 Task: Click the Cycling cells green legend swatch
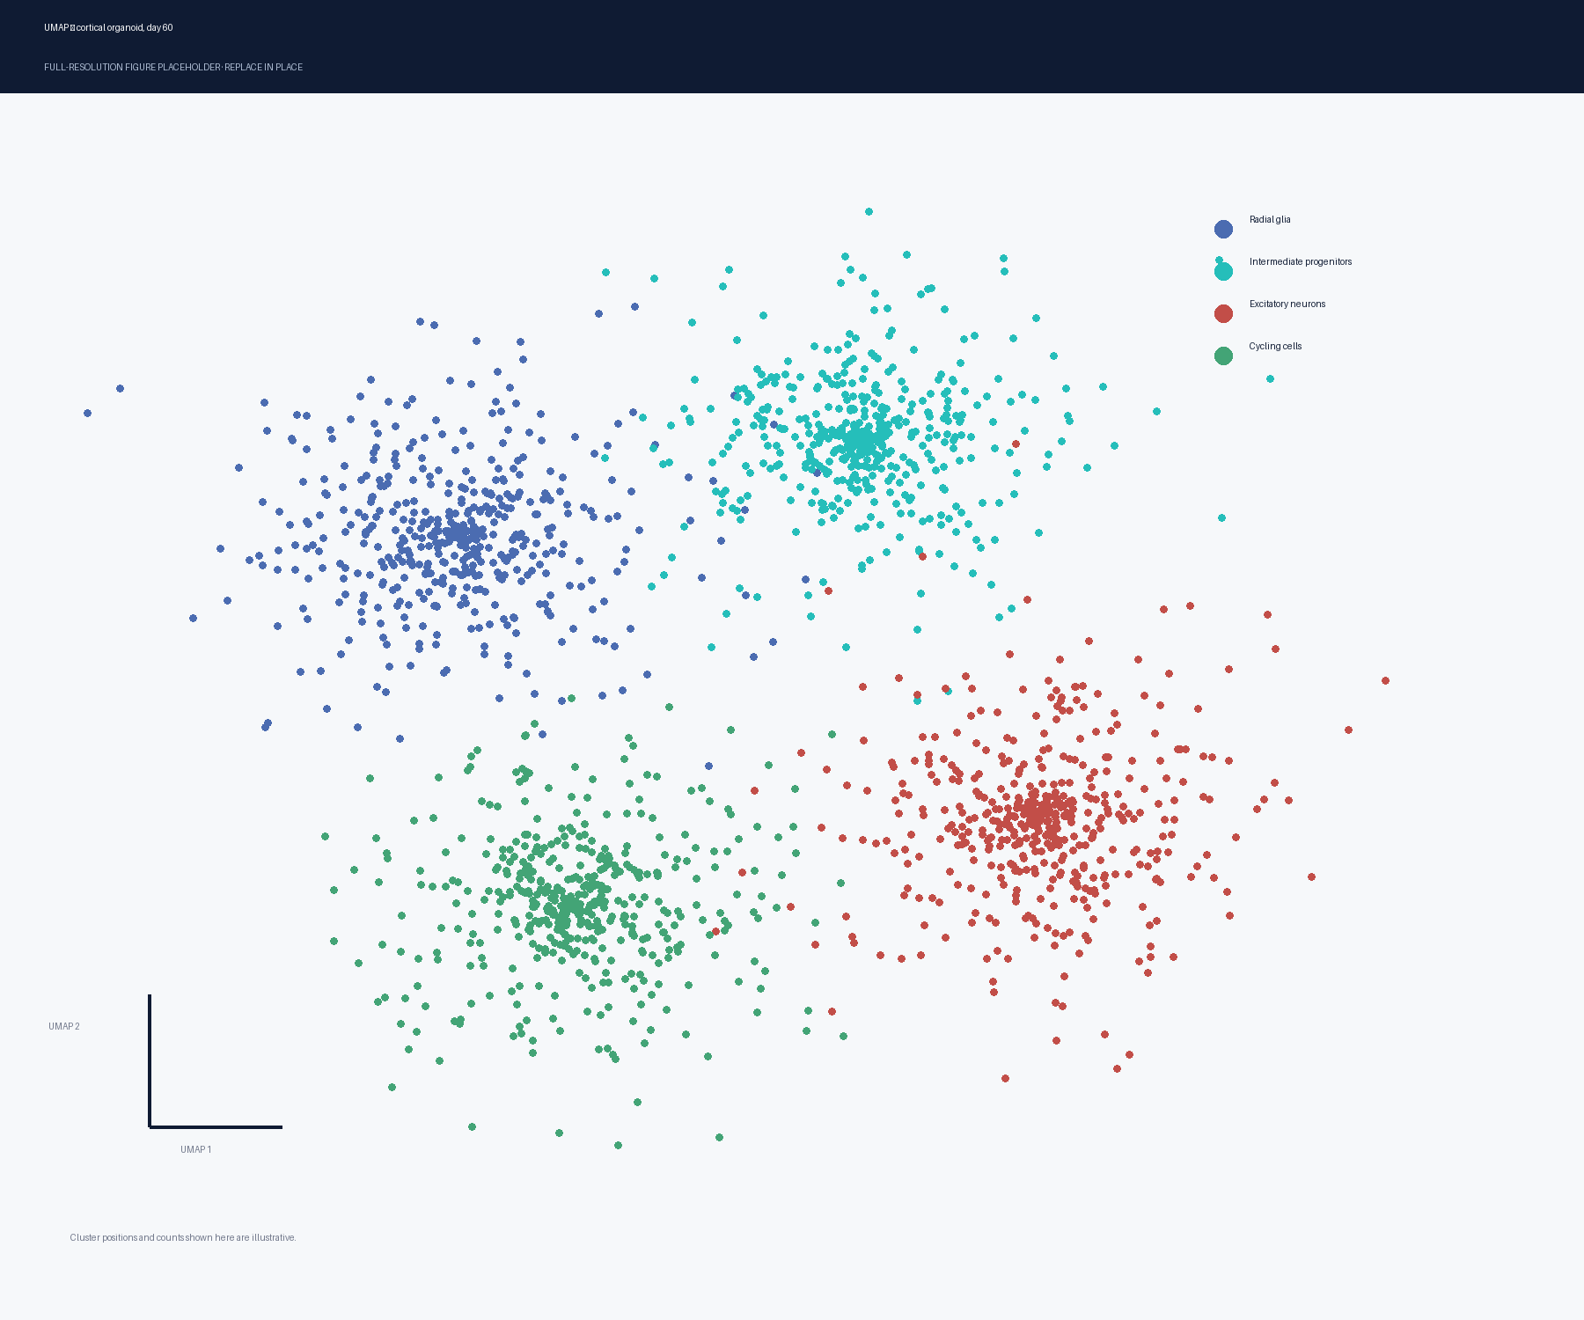(1223, 356)
